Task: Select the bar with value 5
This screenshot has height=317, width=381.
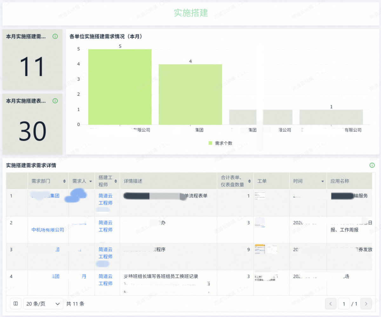Action: click(x=120, y=87)
